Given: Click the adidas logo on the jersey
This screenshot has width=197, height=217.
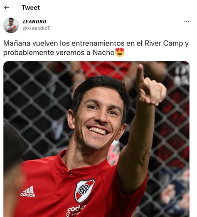Looking at the screenshot, I should tap(28, 192).
